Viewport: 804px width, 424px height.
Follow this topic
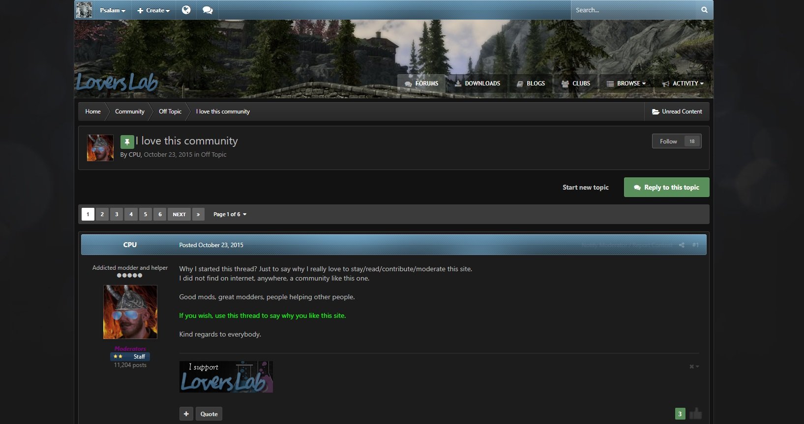[x=668, y=141]
